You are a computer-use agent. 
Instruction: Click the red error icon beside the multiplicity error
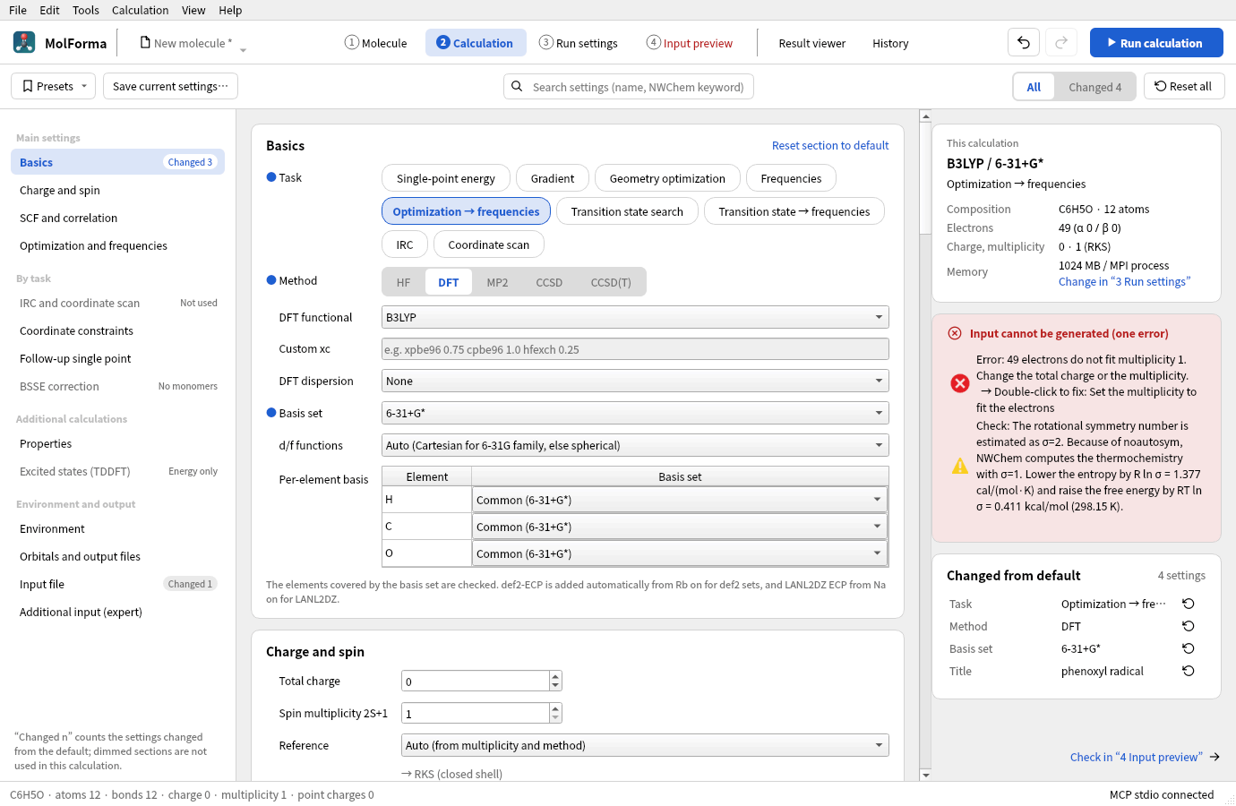pos(960,383)
